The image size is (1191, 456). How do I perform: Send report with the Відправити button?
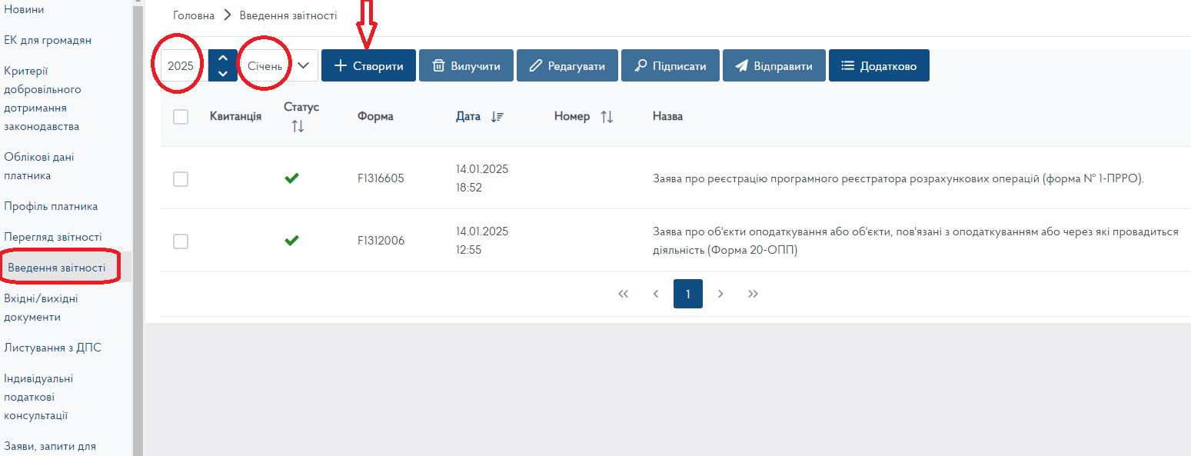pos(773,66)
